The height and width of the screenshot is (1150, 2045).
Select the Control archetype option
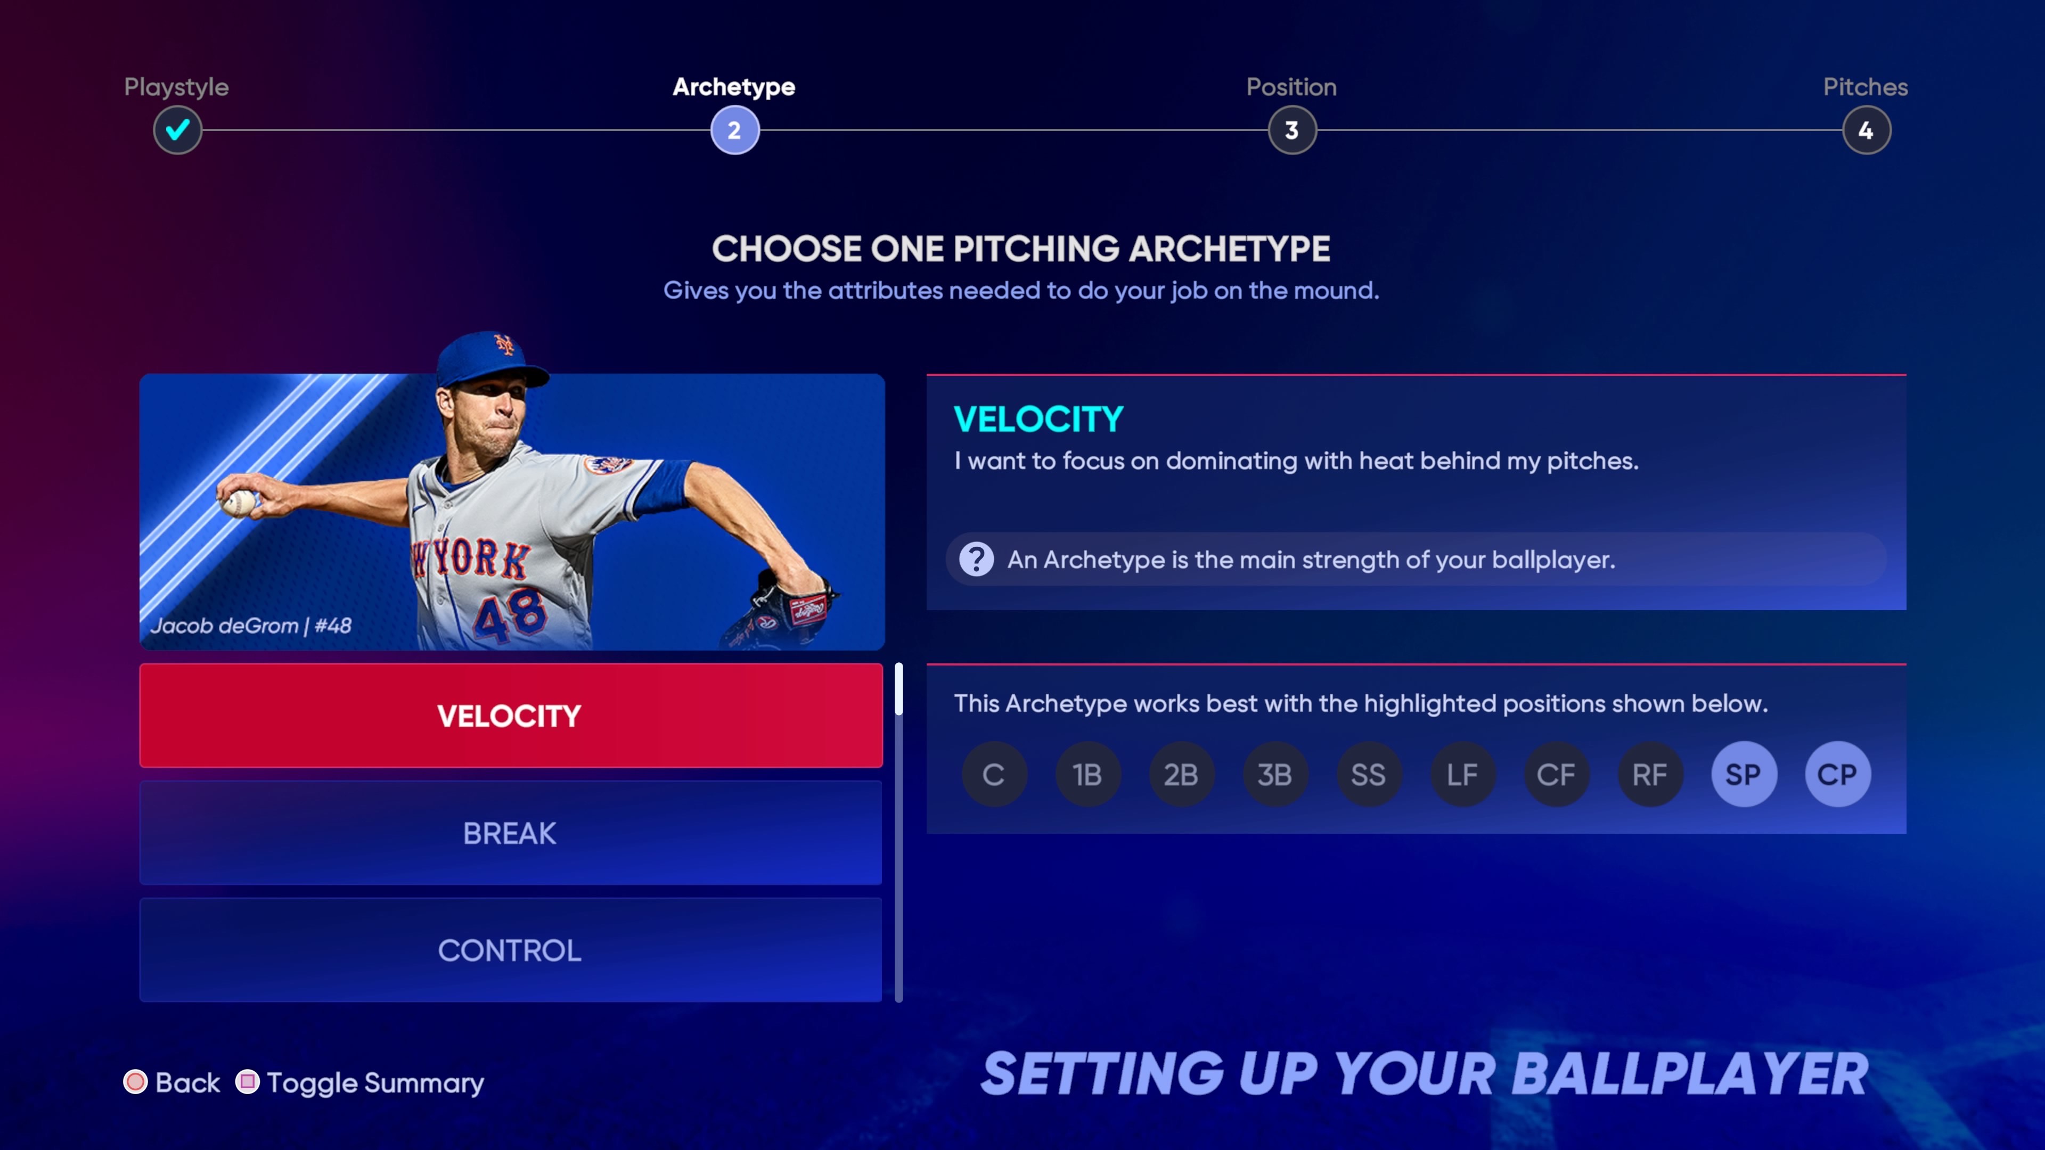pyautogui.click(x=510, y=949)
